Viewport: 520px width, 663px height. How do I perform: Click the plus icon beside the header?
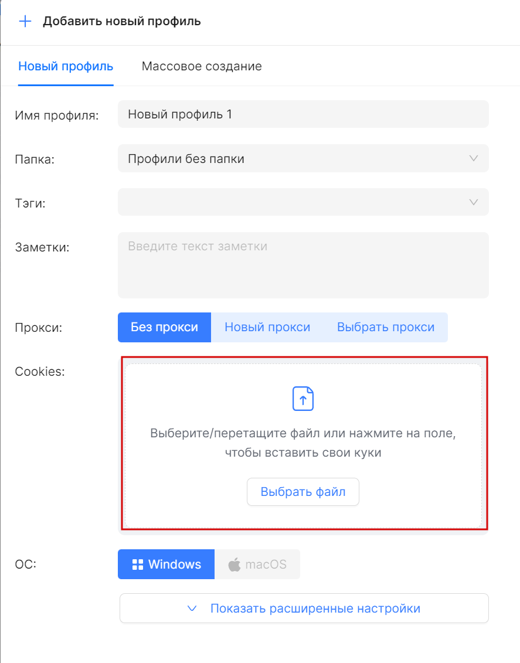tap(25, 22)
